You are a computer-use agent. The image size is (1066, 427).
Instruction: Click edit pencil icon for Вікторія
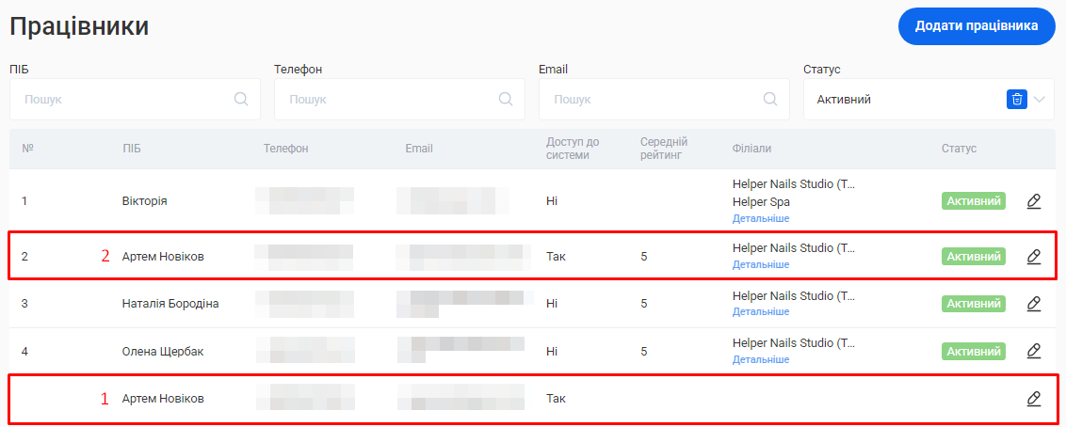[1033, 200]
